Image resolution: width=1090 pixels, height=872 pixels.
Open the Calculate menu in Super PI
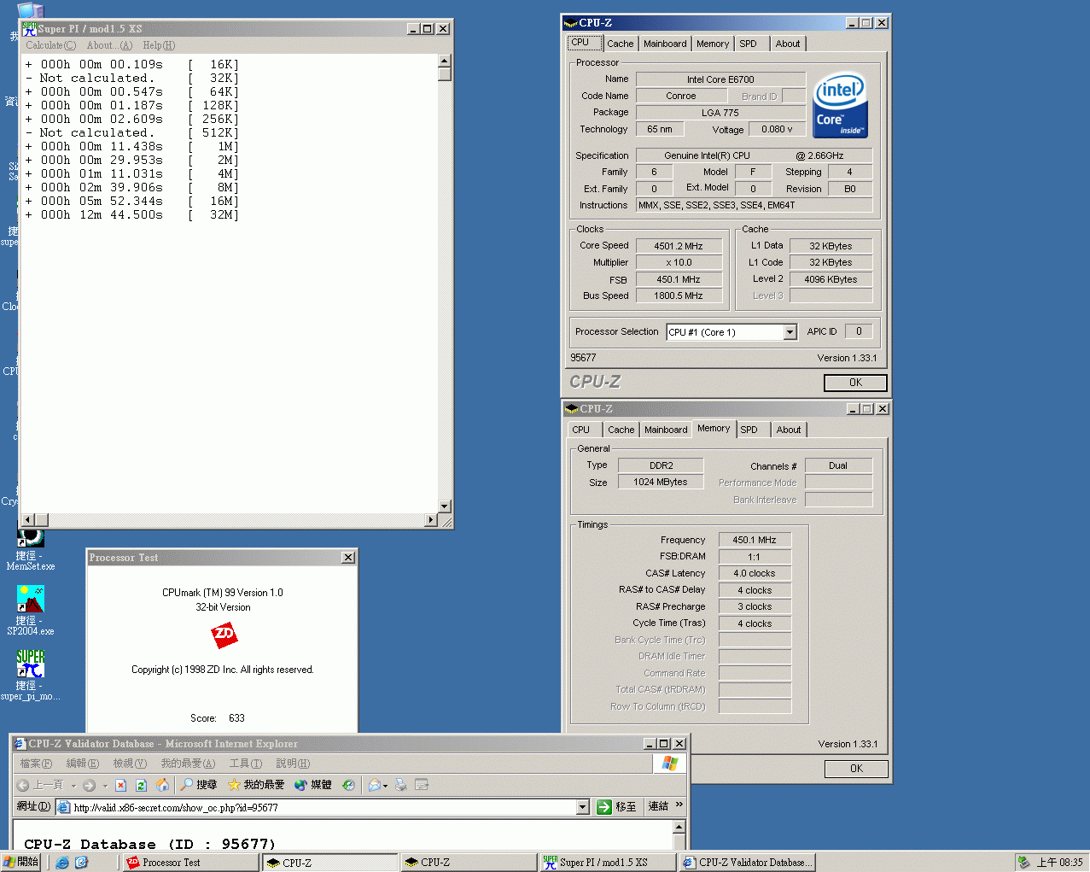coord(50,45)
